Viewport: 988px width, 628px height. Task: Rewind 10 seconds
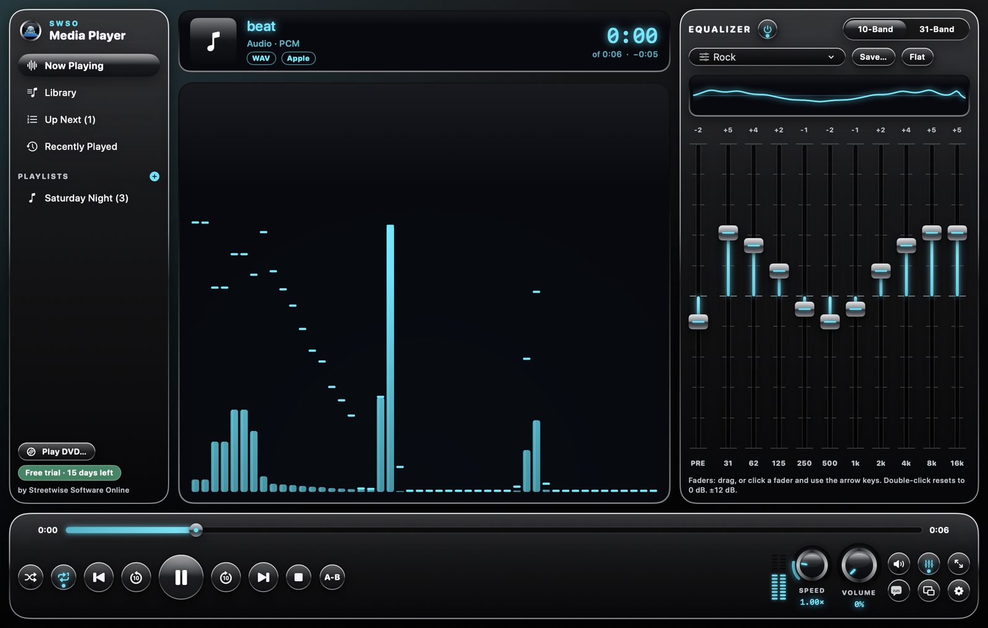tap(136, 577)
